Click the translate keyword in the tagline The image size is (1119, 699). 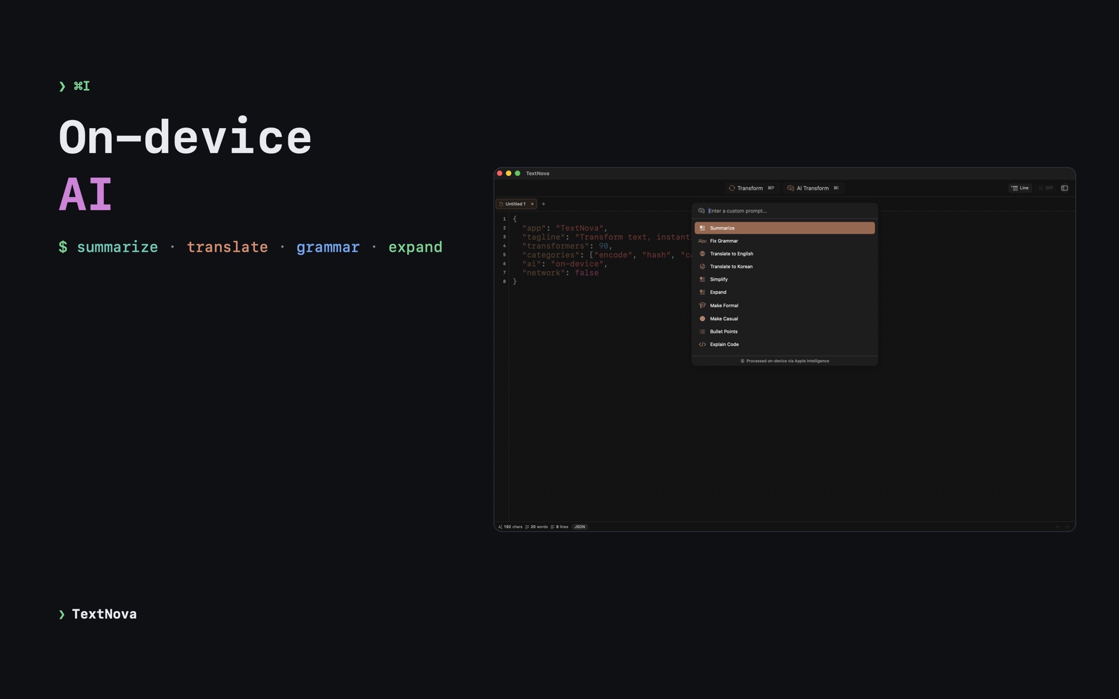click(x=227, y=247)
